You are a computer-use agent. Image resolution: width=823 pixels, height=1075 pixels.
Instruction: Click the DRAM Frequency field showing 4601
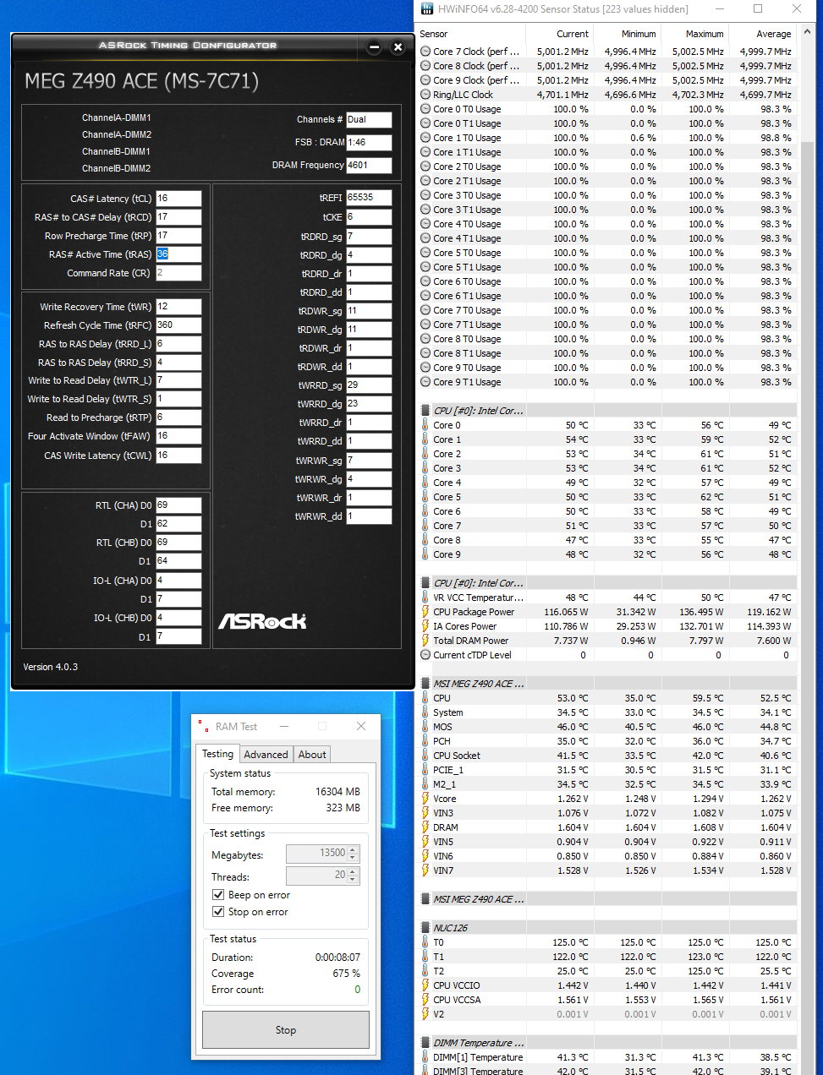click(x=369, y=166)
